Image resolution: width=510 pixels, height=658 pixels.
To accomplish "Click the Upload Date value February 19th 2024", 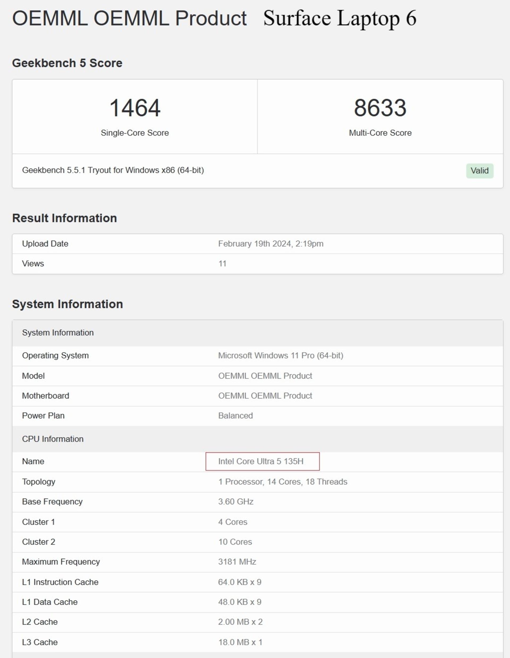I will point(271,244).
